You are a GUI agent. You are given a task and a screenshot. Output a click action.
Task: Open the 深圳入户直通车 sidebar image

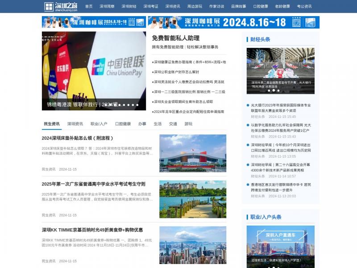pyautogui.click(x=280, y=247)
